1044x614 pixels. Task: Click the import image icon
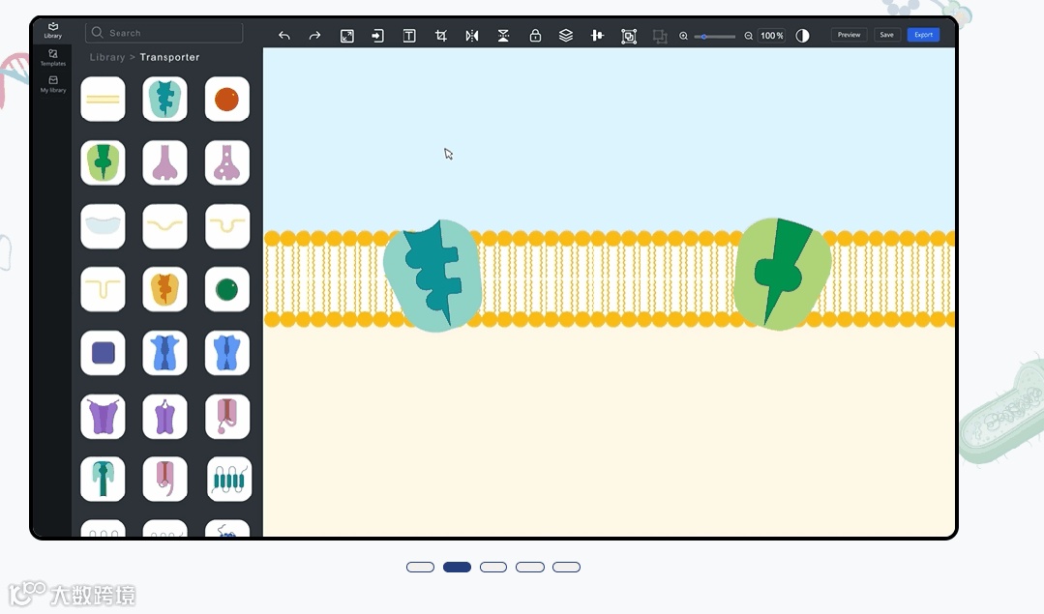point(377,36)
